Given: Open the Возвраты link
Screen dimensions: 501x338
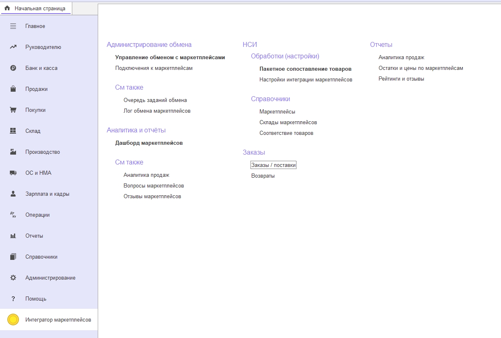Looking at the screenshot, I should pos(263,176).
